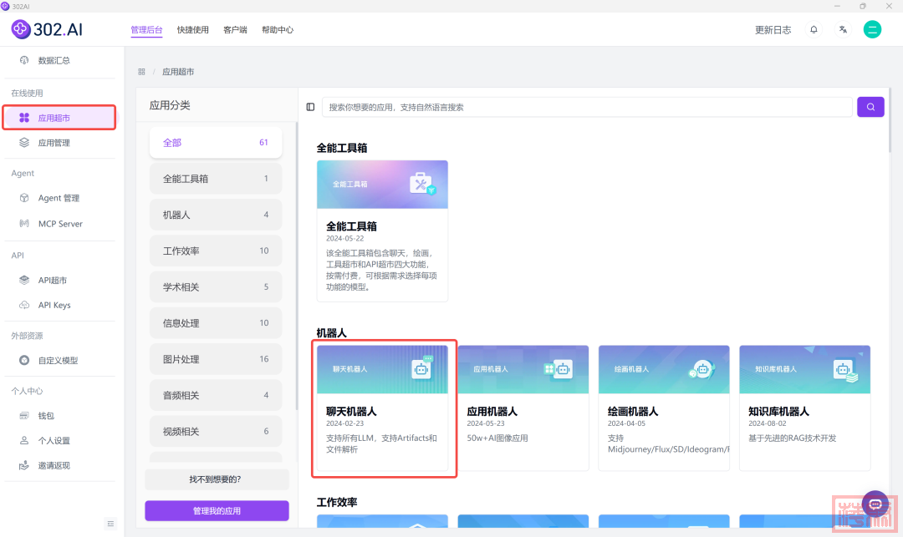Click the 应用机器人 robot icon

click(558, 368)
